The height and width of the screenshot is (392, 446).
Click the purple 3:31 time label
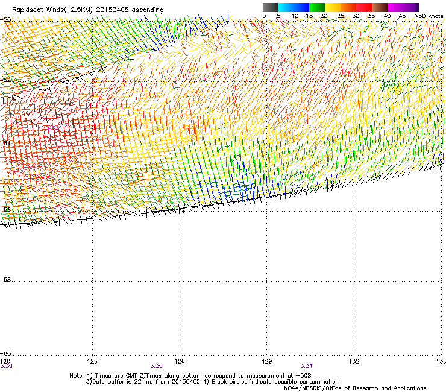306,366
